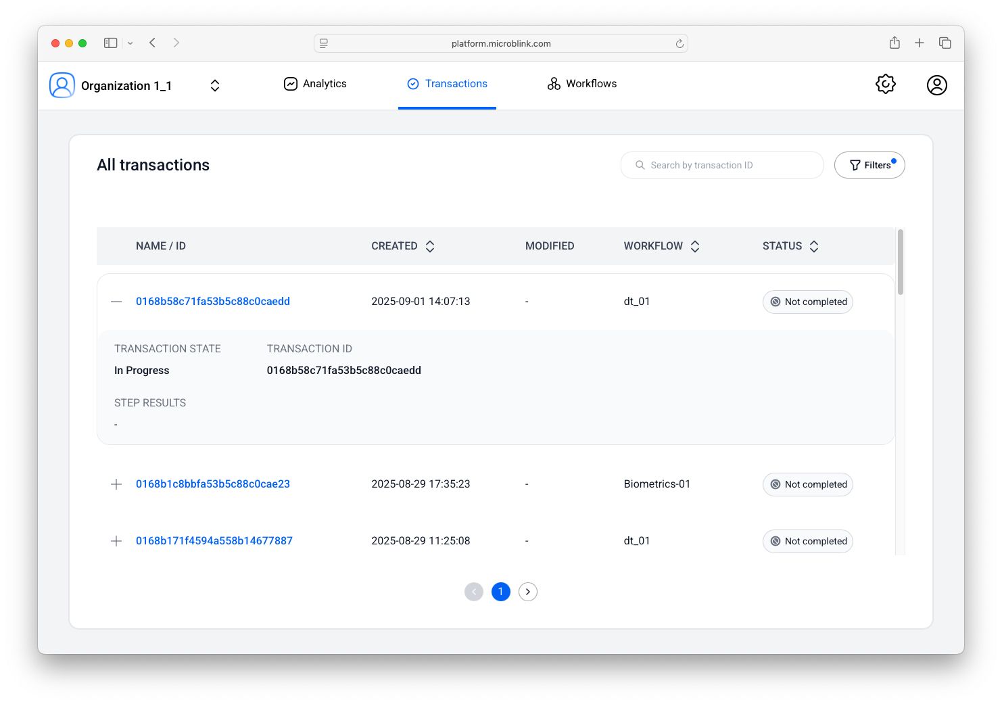The image size is (1002, 704).
Task: Open the settings gear icon
Action: pos(886,84)
